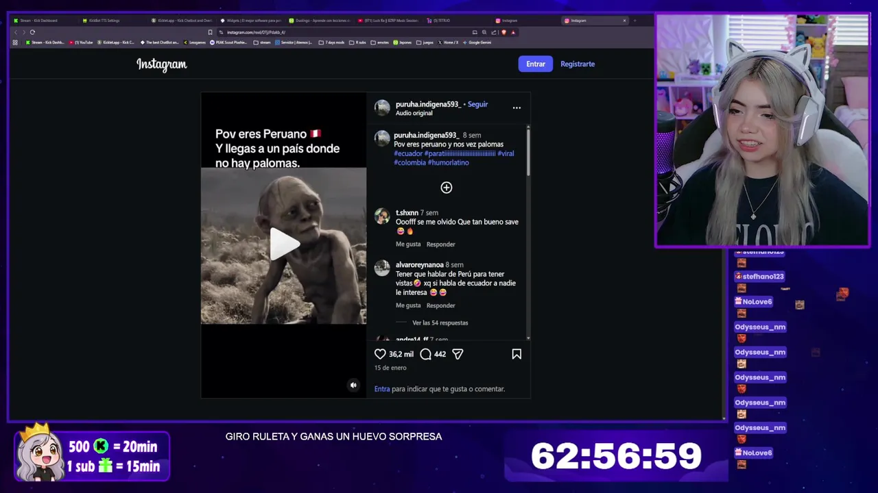Image resolution: width=878 pixels, height=493 pixels.
Task: Share the reel with the paper plane icon
Action: click(458, 354)
